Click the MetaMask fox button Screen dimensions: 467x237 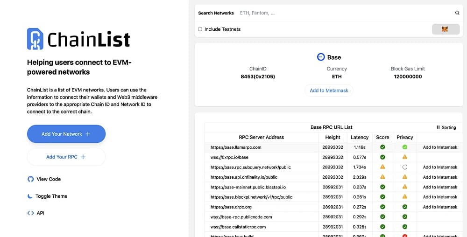point(446,29)
